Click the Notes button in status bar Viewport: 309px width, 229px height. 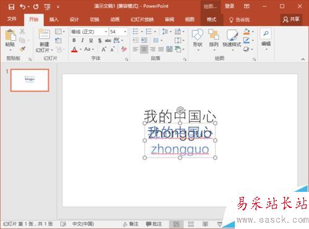[130, 224]
